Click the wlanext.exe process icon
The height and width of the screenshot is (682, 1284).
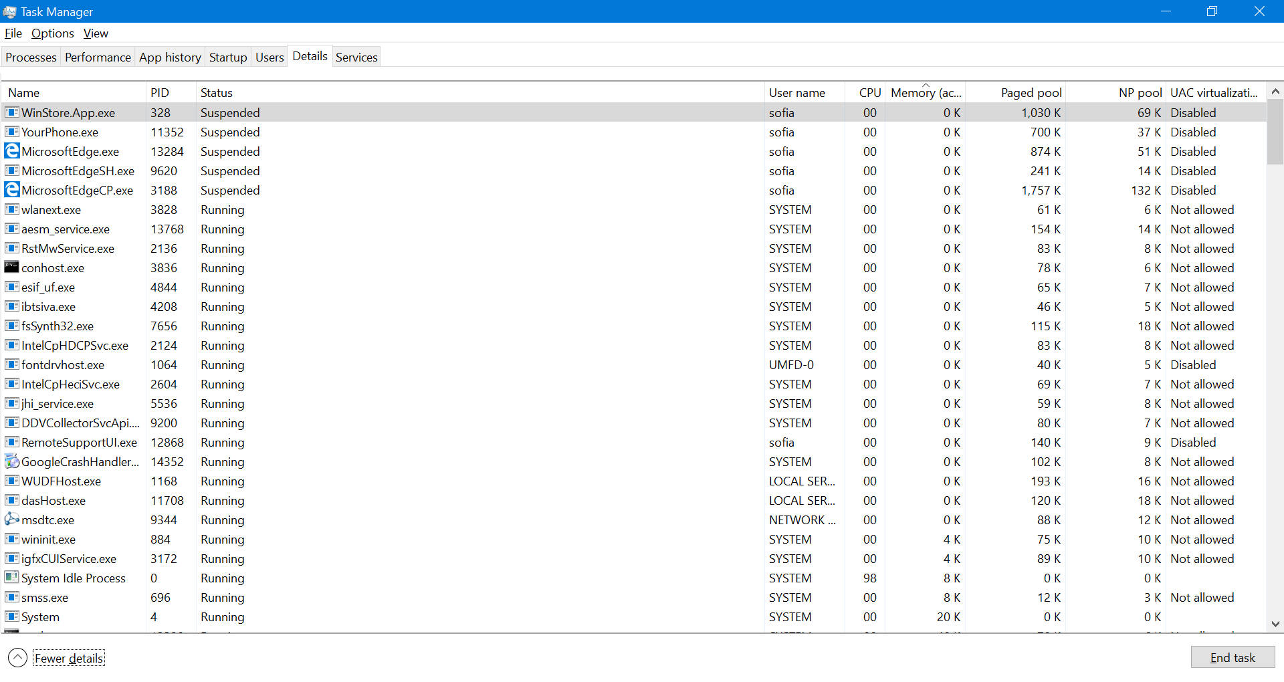11,209
